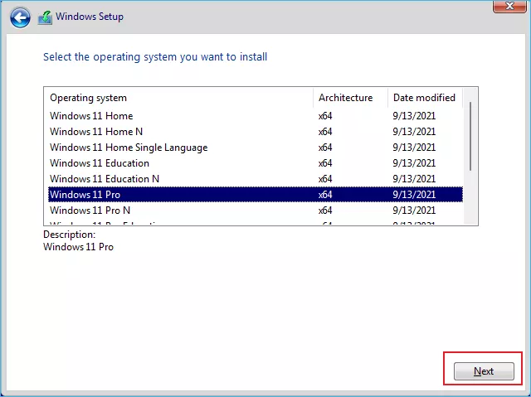
Task: Click x64 in the Windows 11 Pro N row
Action: 325,211
